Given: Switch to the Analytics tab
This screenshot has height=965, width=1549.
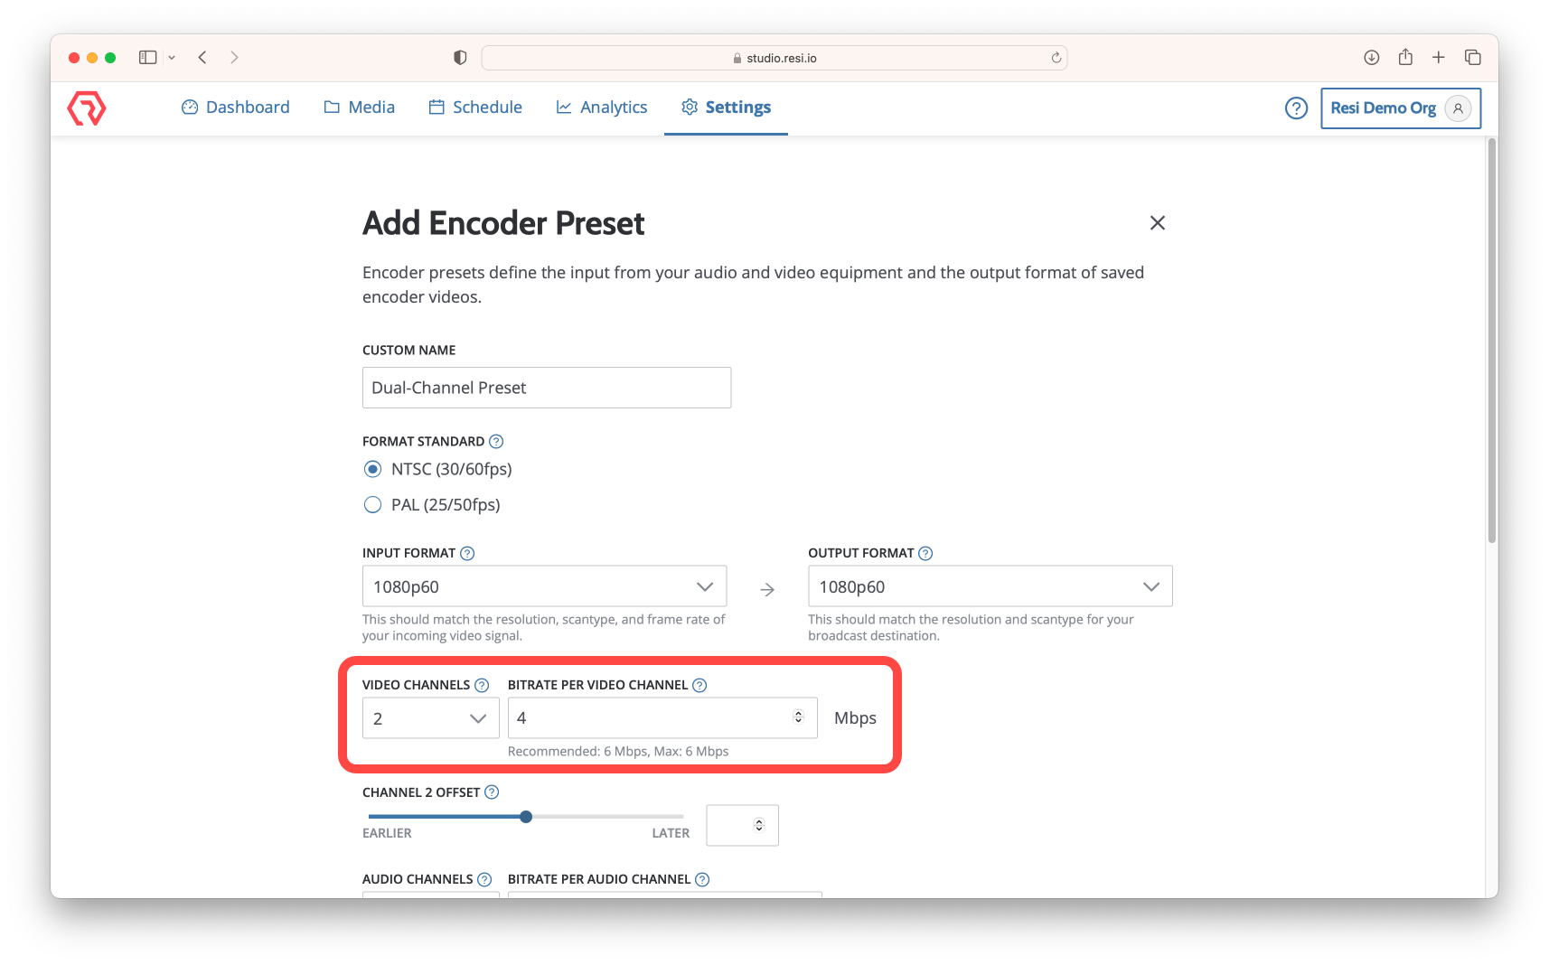Looking at the screenshot, I should point(602,108).
